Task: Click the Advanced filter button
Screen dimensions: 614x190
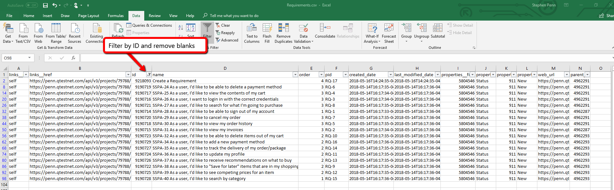Action: tap(227, 40)
